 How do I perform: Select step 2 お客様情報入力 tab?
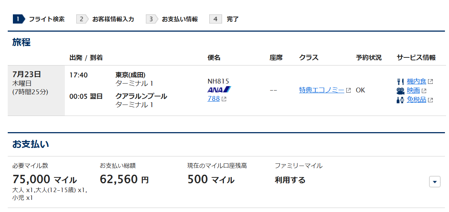(x=105, y=19)
